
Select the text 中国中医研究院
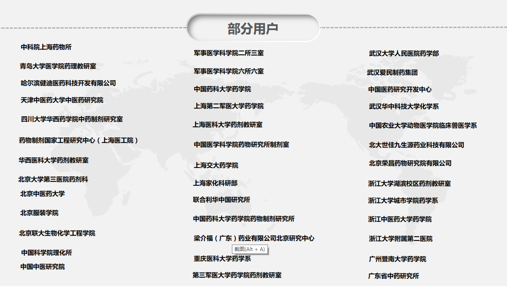tap(42, 267)
